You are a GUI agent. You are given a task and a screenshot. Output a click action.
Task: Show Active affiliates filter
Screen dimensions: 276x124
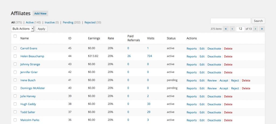coord(30,23)
